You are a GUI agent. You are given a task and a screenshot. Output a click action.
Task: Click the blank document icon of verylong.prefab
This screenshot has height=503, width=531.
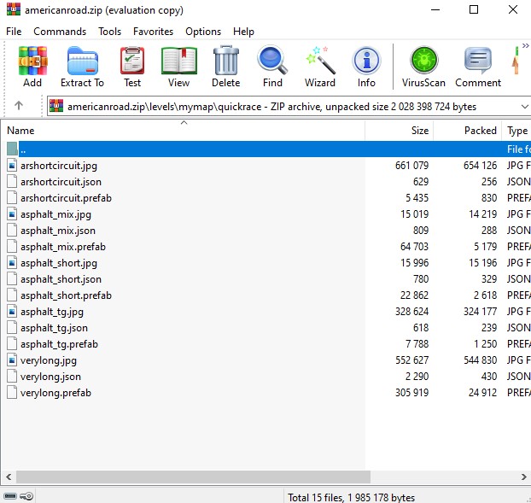click(12, 393)
